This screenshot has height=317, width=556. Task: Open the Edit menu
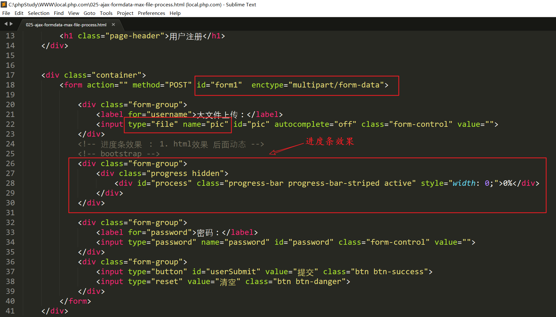[19, 13]
